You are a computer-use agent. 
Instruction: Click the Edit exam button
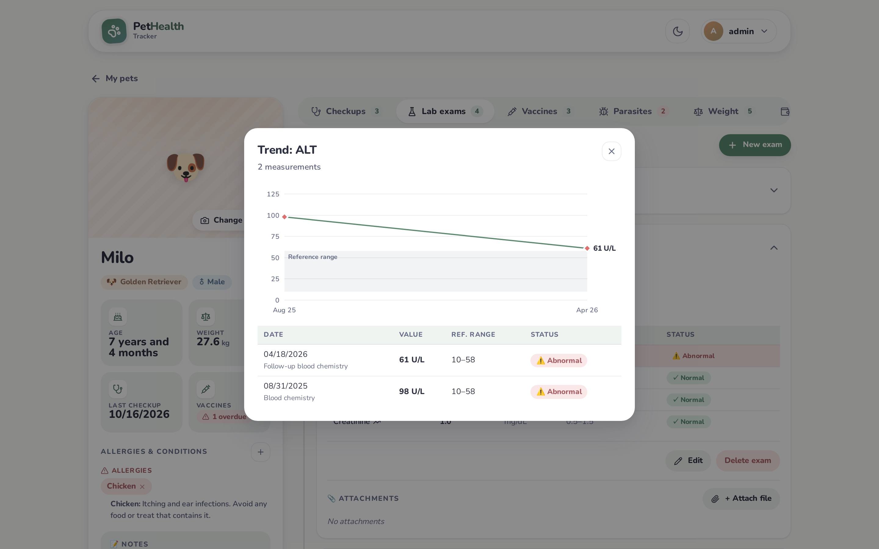(x=688, y=461)
